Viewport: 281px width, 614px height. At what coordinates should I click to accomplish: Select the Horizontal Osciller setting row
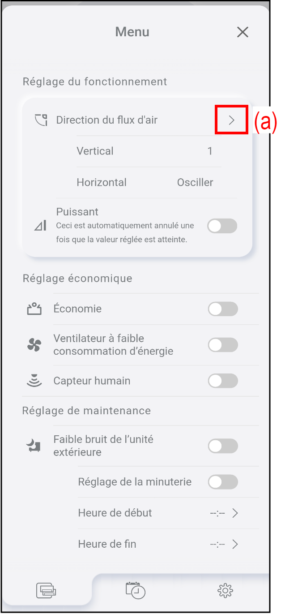click(145, 183)
